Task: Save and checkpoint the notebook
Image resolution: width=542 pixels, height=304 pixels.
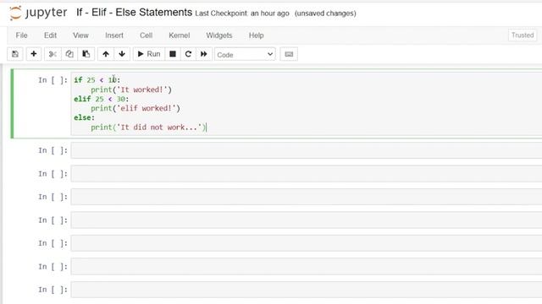Action: point(15,54)
